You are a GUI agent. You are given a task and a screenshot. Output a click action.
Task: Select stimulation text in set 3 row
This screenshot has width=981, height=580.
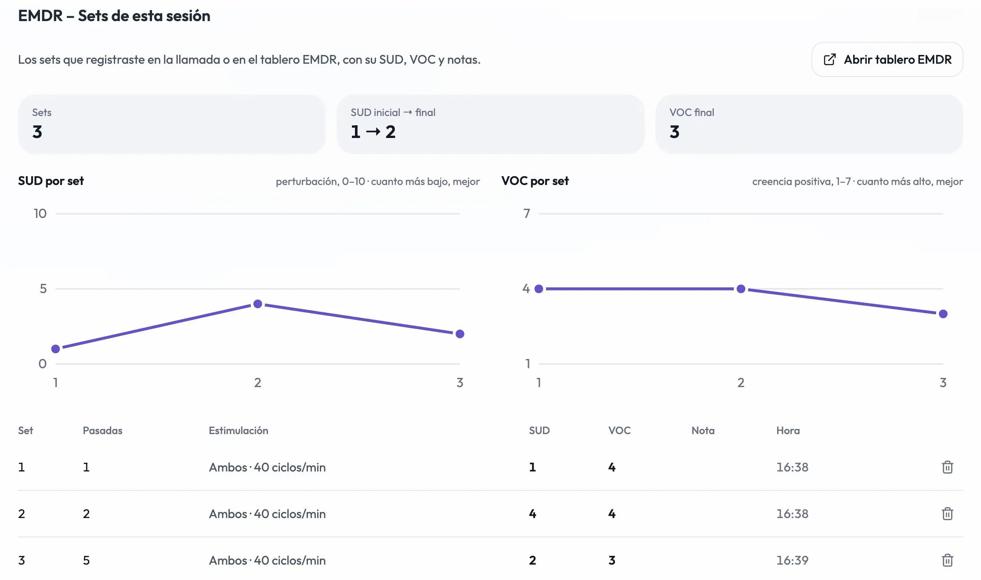pyautogui.click(x=268, y=560)
